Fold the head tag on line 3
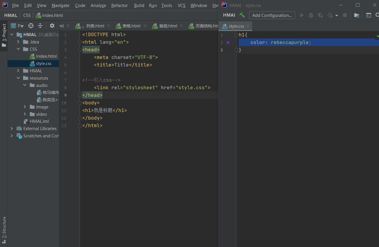Image resolution: width=379 pixels, height=247 pixels. pos(80,50)
